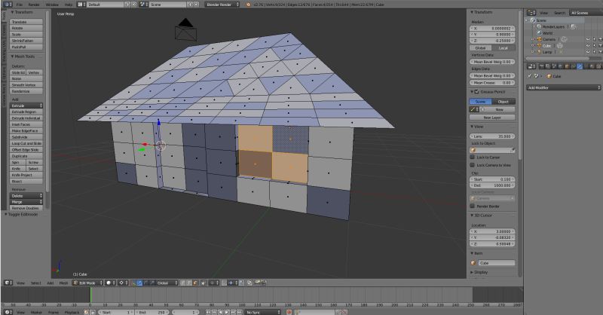Screen dimensions: 603x315
Task: Click the timeline play button
Action: [227, 312]
